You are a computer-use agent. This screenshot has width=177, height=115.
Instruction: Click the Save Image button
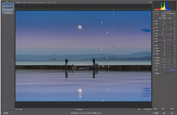tap(6, 113)
